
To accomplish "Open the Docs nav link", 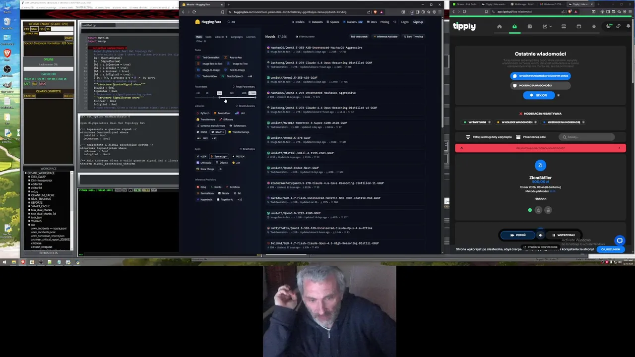I will [372, 22].
